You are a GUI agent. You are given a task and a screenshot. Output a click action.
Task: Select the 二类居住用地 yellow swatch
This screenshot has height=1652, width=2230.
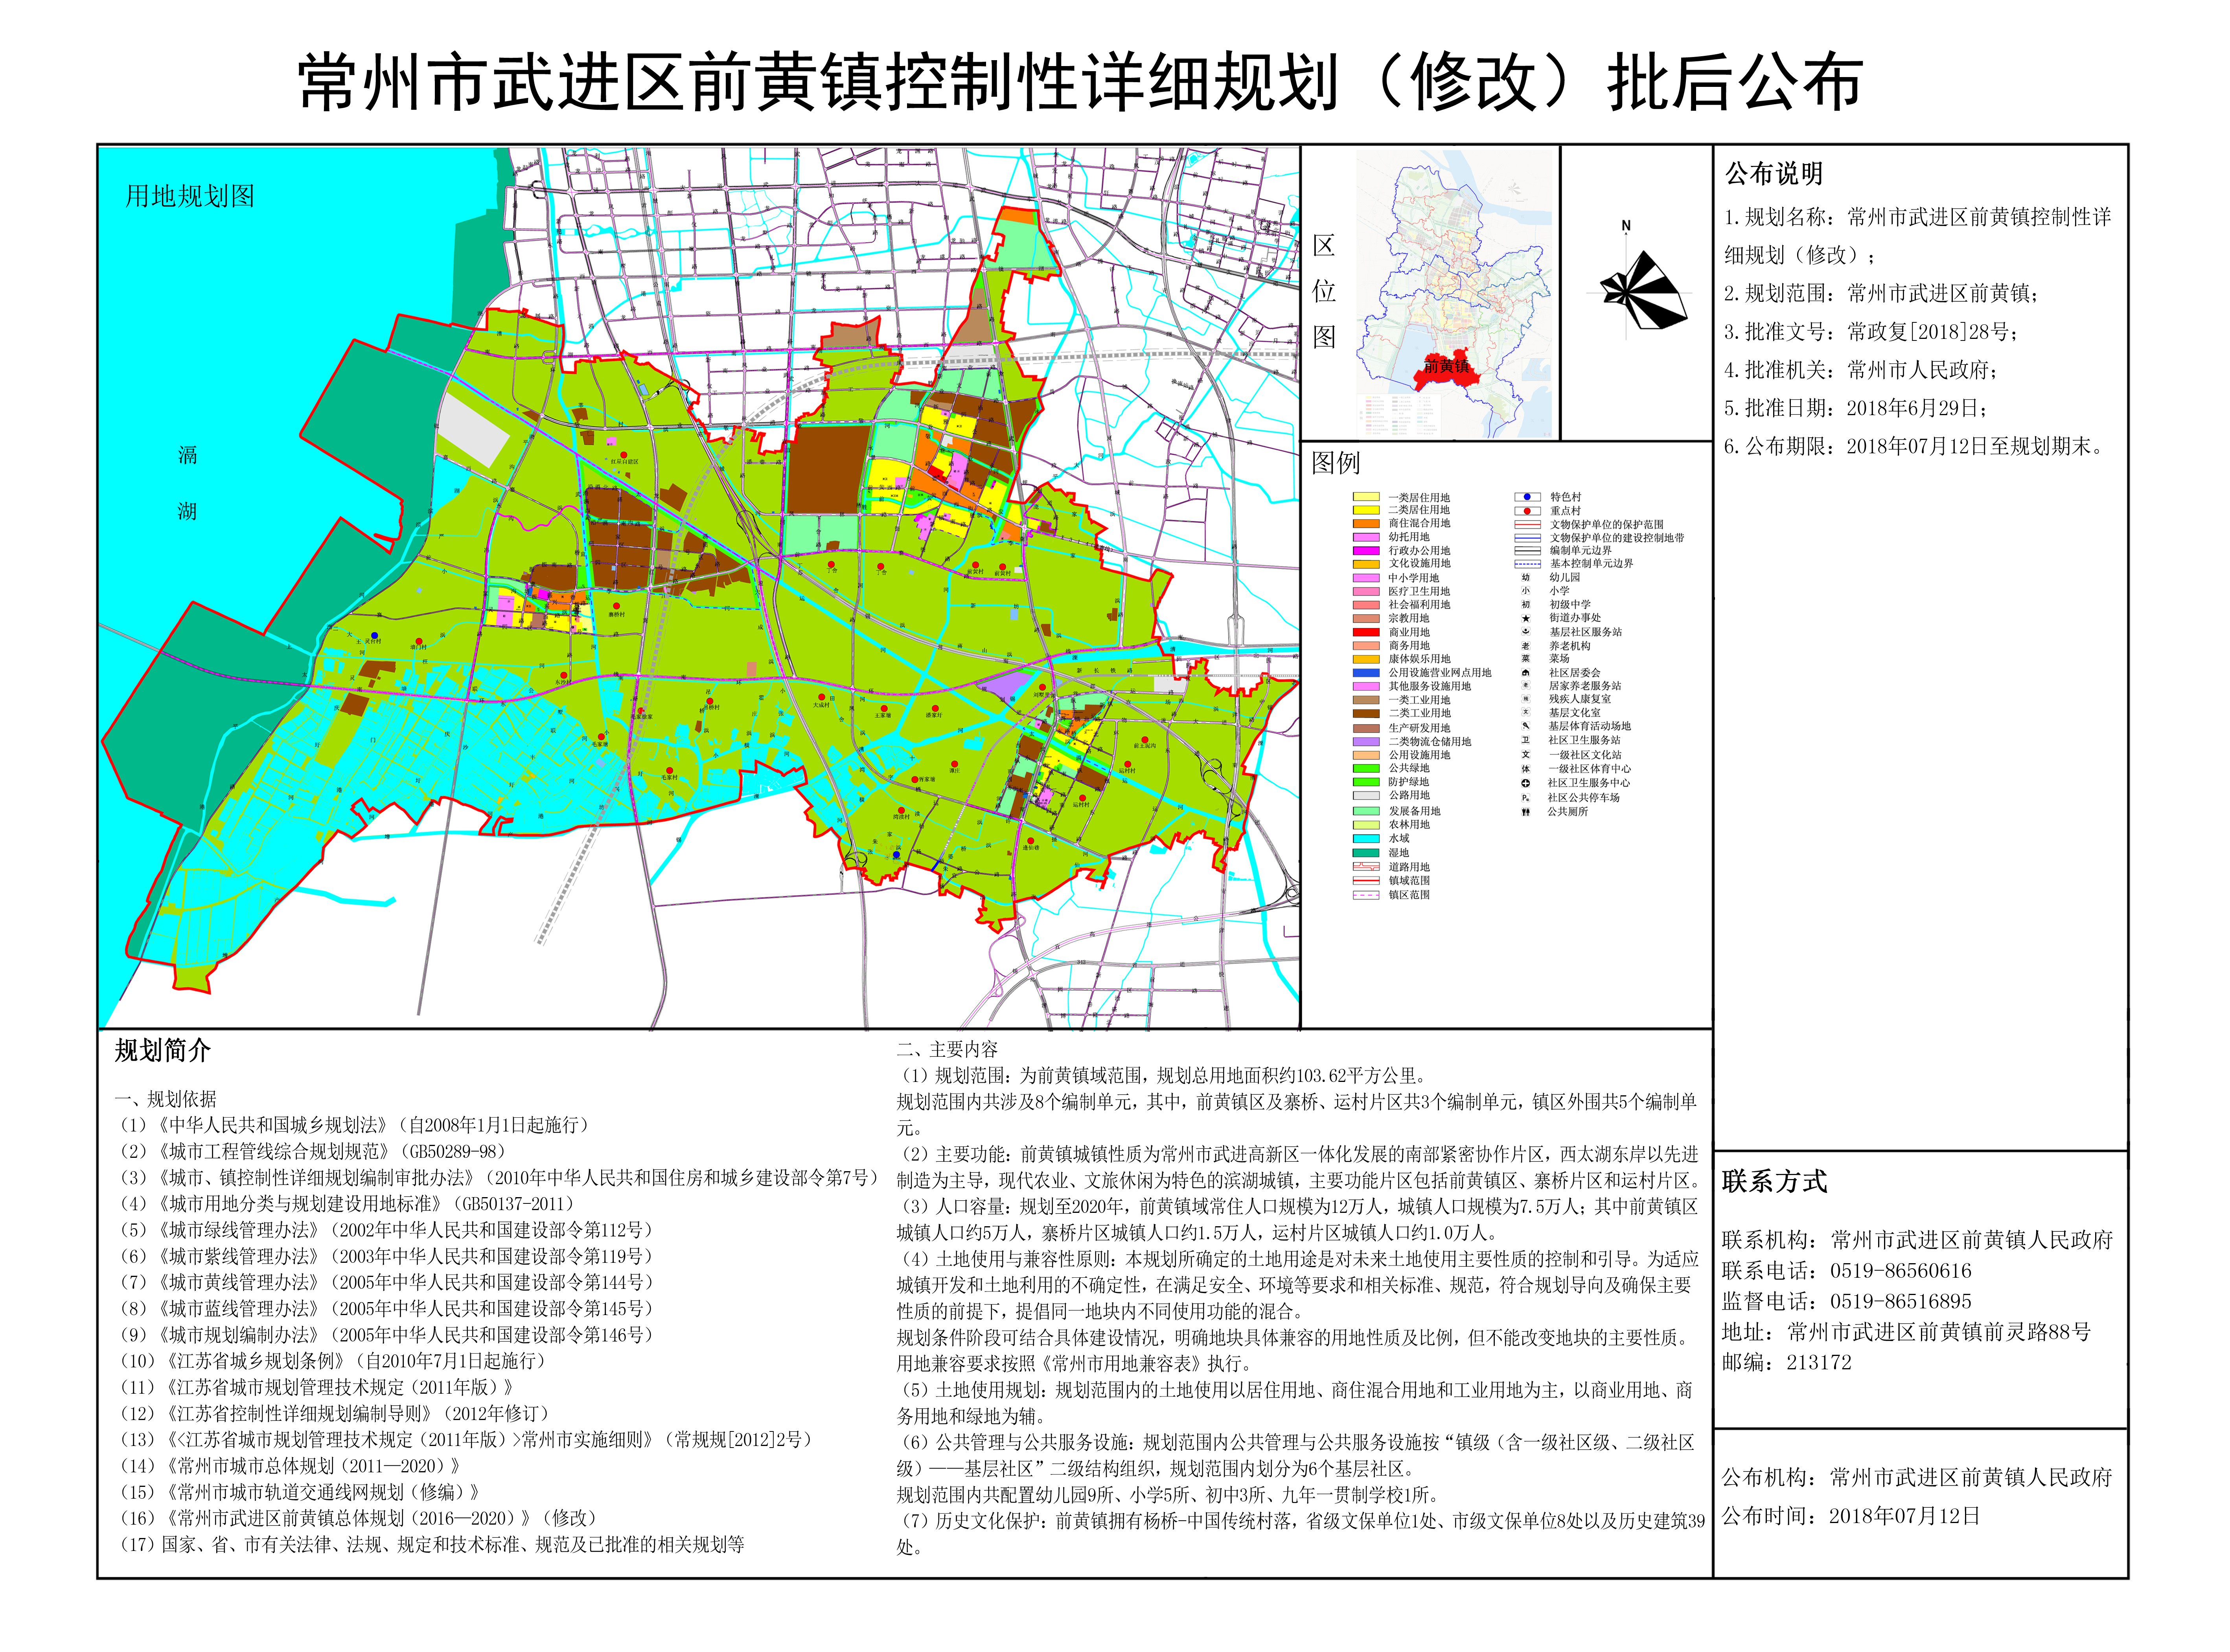(1366, 510)
